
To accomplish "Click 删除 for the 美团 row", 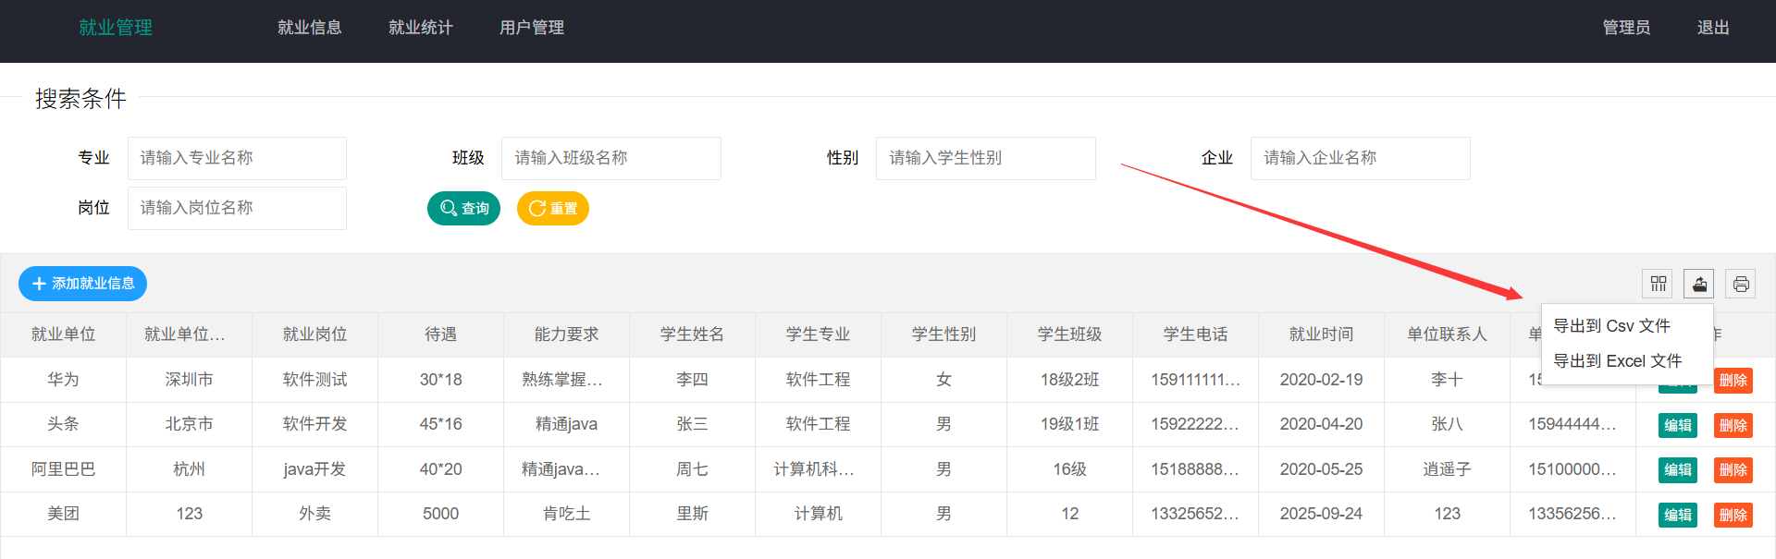I will pyautogui.click(x=1733, y=515).
